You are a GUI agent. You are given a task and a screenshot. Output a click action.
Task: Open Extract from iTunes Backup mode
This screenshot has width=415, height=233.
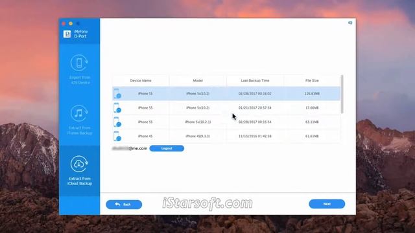point(79,120)
